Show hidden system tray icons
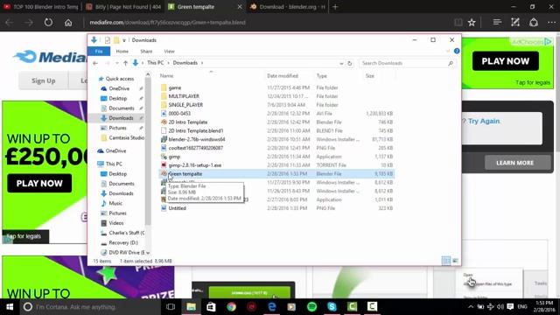 point(471,307)
